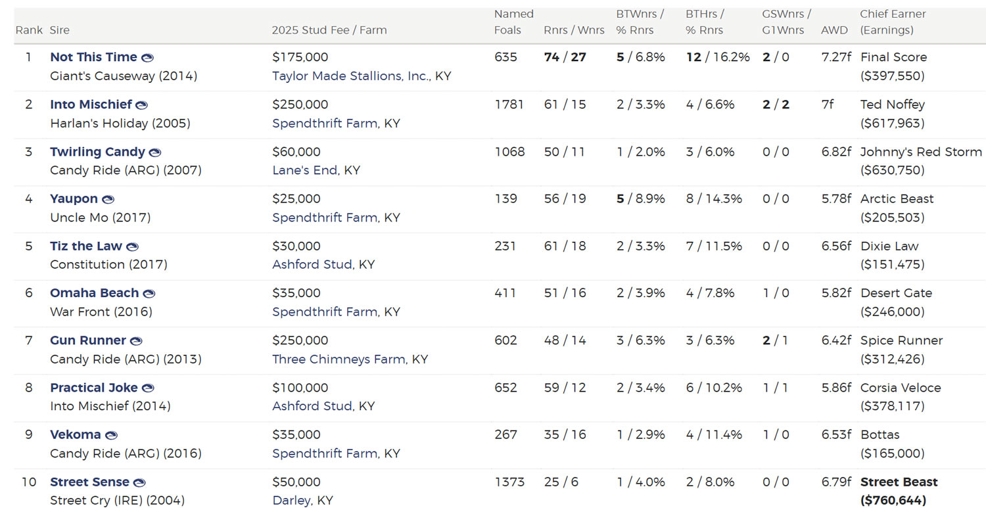
Task: Click the AWD column header
Action: coord(834,30)
